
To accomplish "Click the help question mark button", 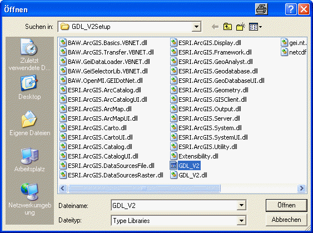I will [x=291, y=9].
